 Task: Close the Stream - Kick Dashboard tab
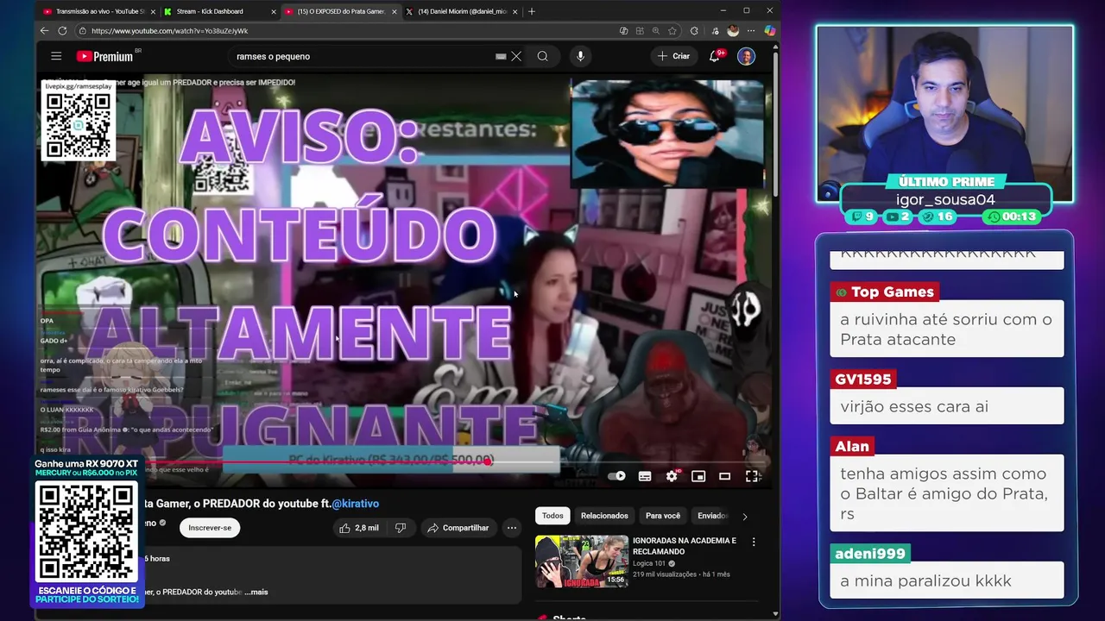point(274,11)
